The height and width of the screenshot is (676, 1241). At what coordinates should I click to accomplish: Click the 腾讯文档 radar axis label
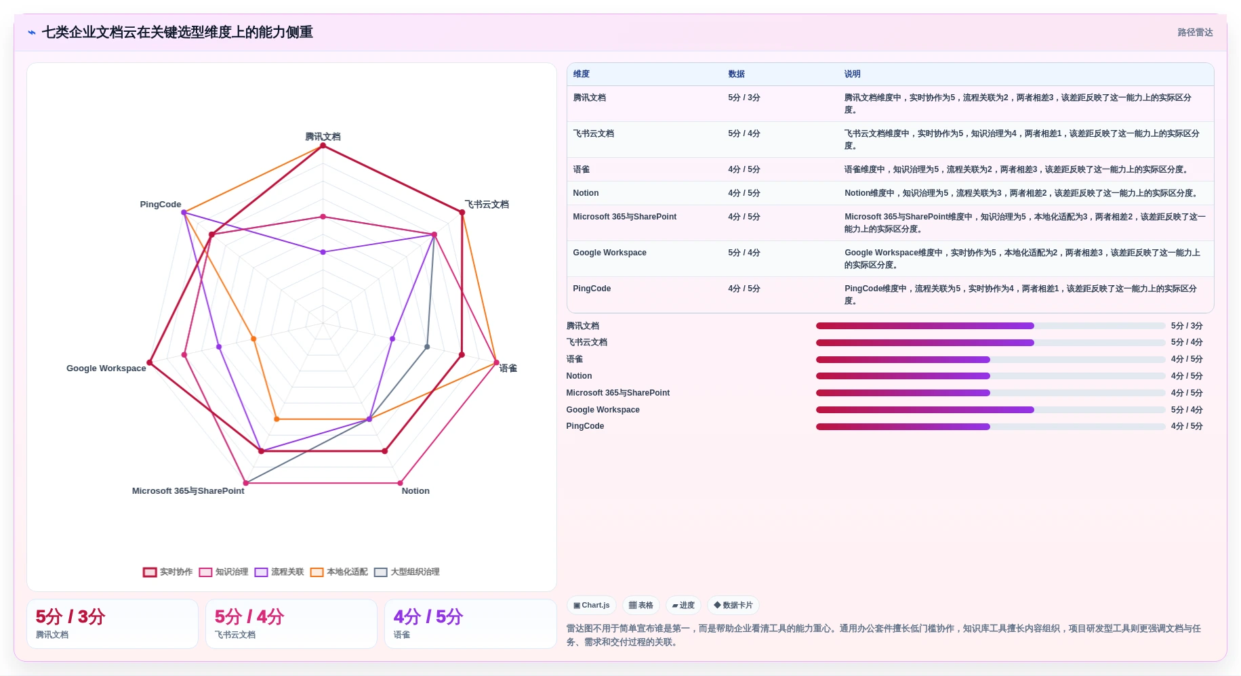(x=323, y=137)
